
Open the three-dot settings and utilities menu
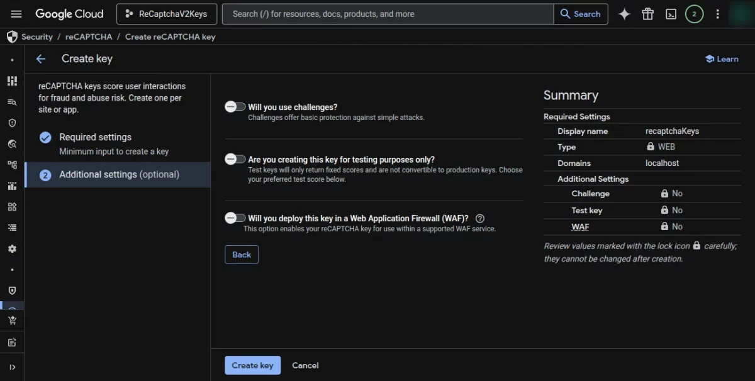(717, 14)
